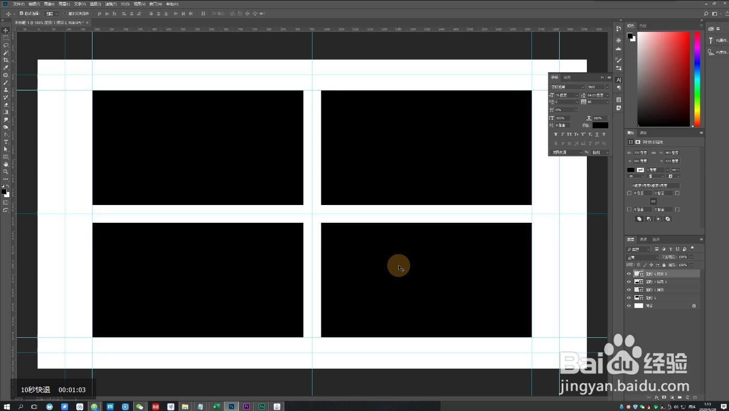
Task: Open the anti-aliasing dropdown in Character panel
Action: 600,153
